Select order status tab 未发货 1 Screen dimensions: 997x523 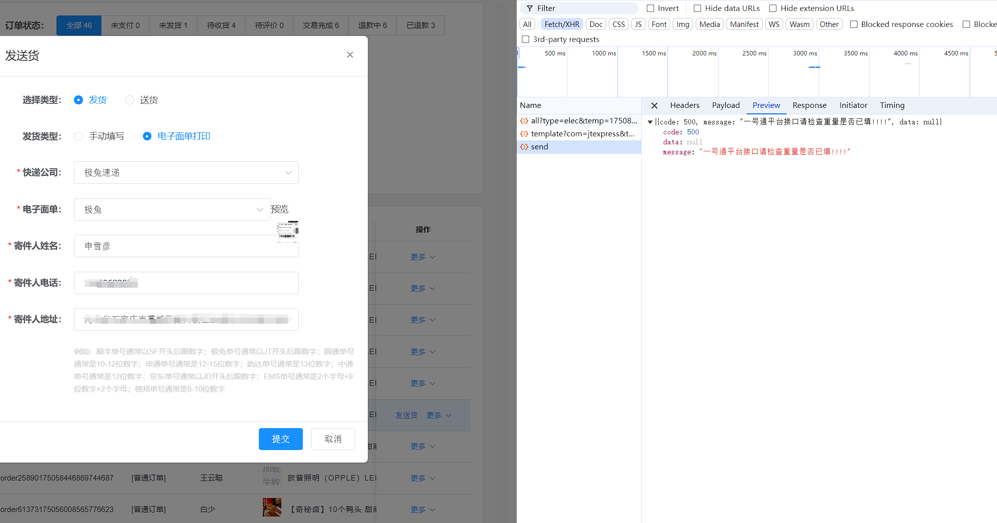pos(173,25)
